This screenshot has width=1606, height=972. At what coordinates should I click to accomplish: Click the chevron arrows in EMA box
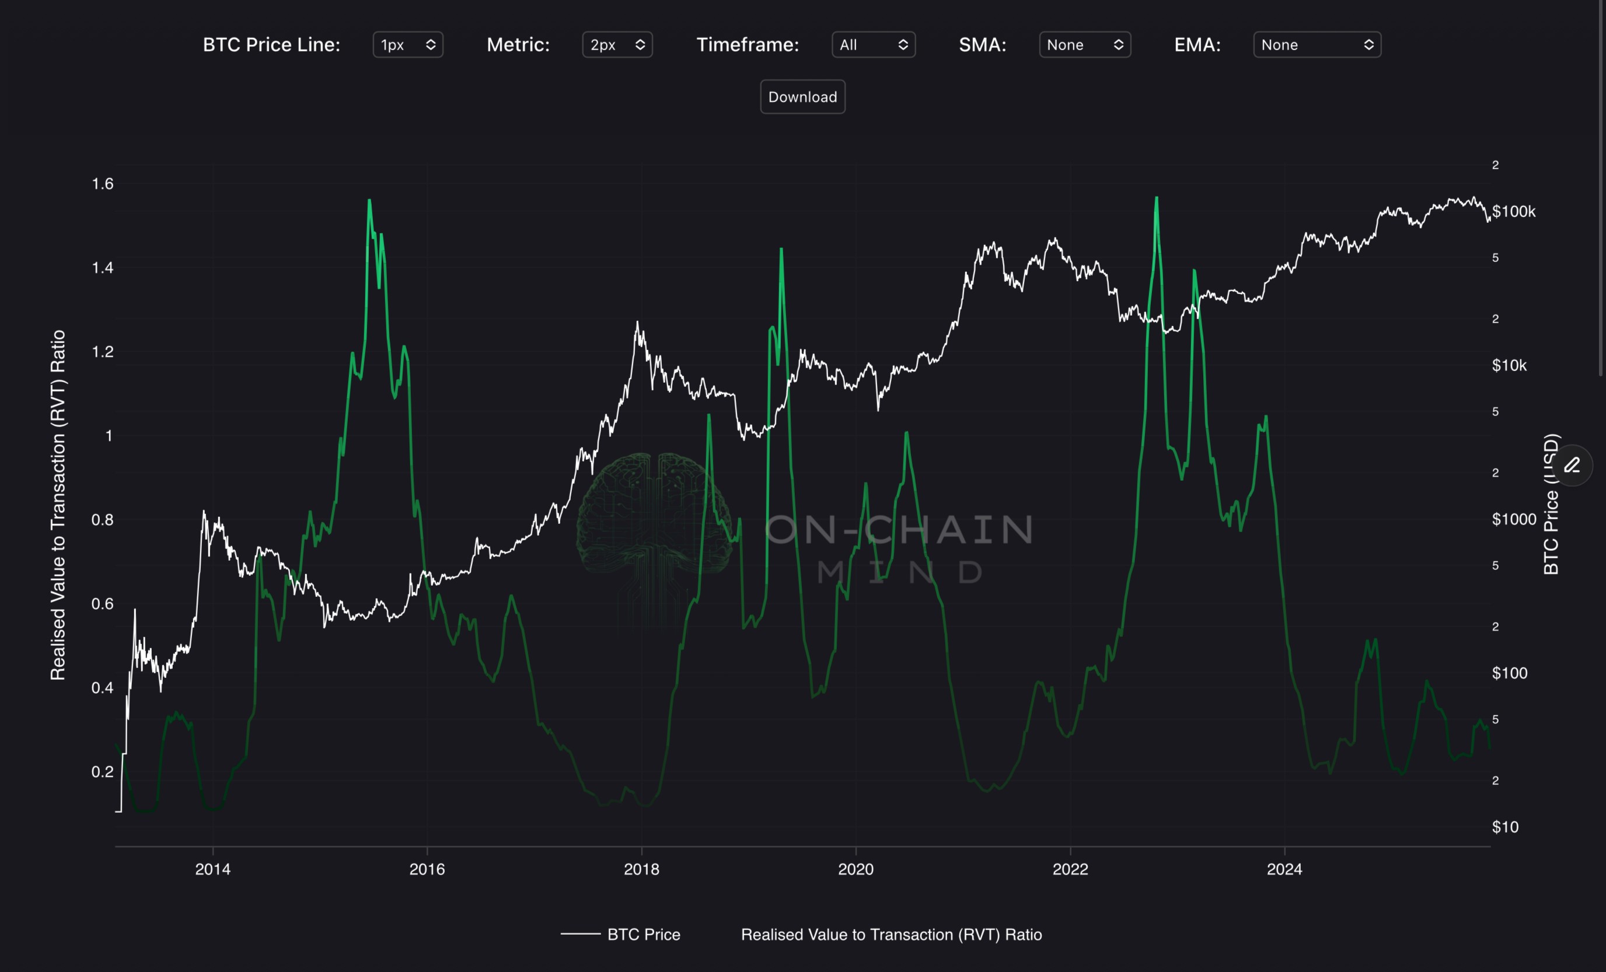pyautogui.click(x=1368, y=45)
